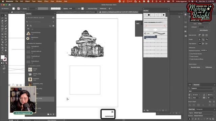Toggle the lock guides icon

click(203, 40)
